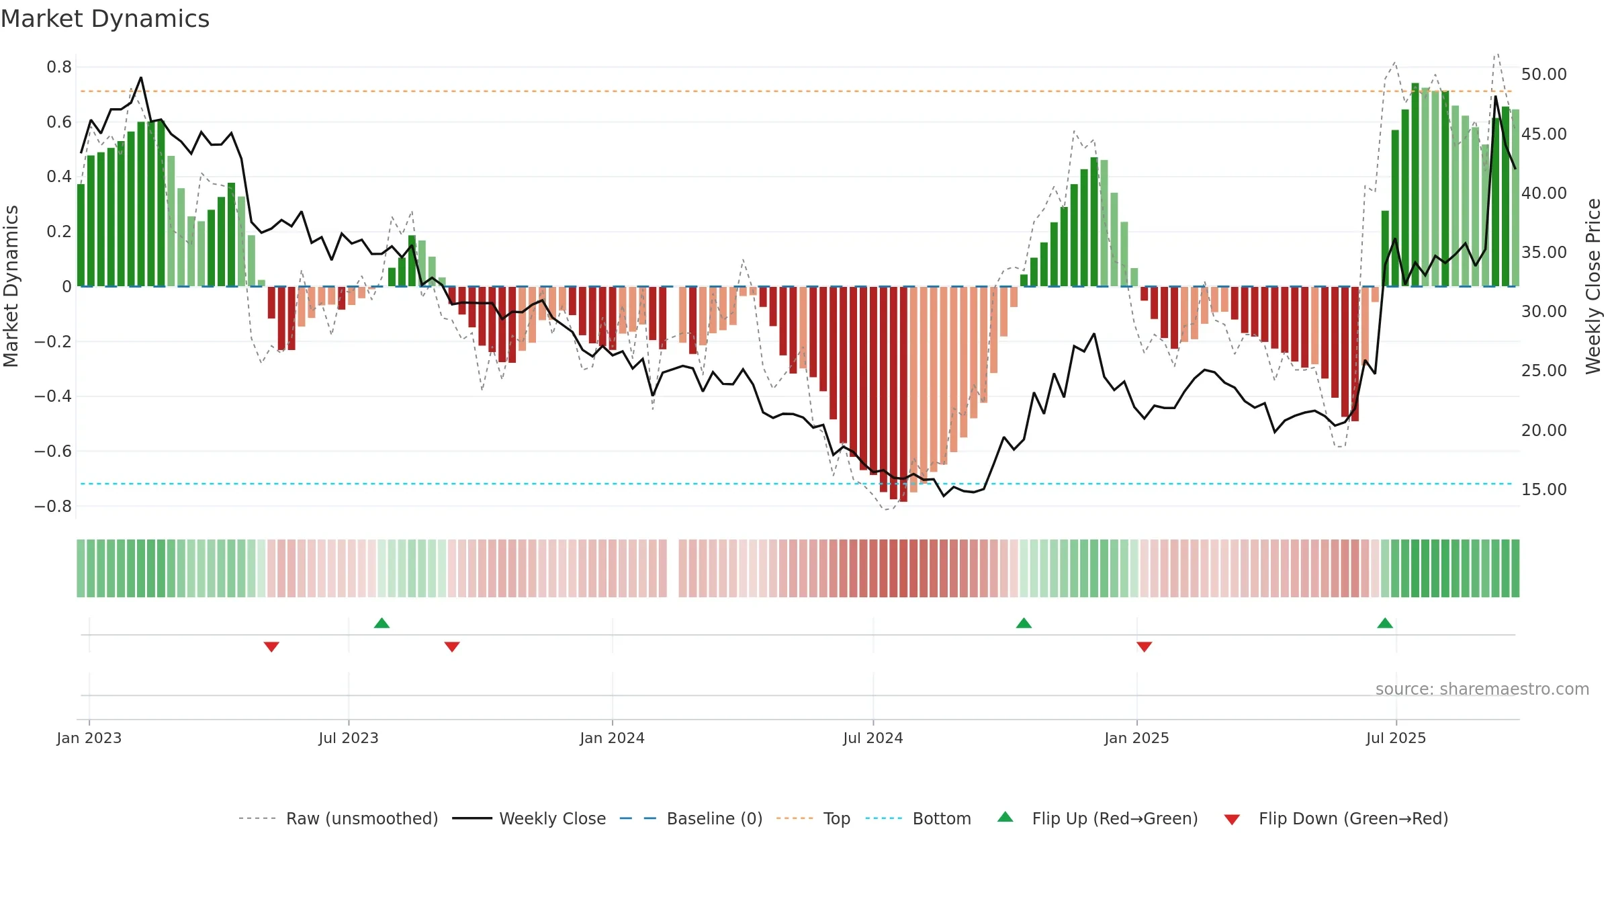Click the dark red heatmap strip around July 2024
1612x907 pixels.
point(903,568)
